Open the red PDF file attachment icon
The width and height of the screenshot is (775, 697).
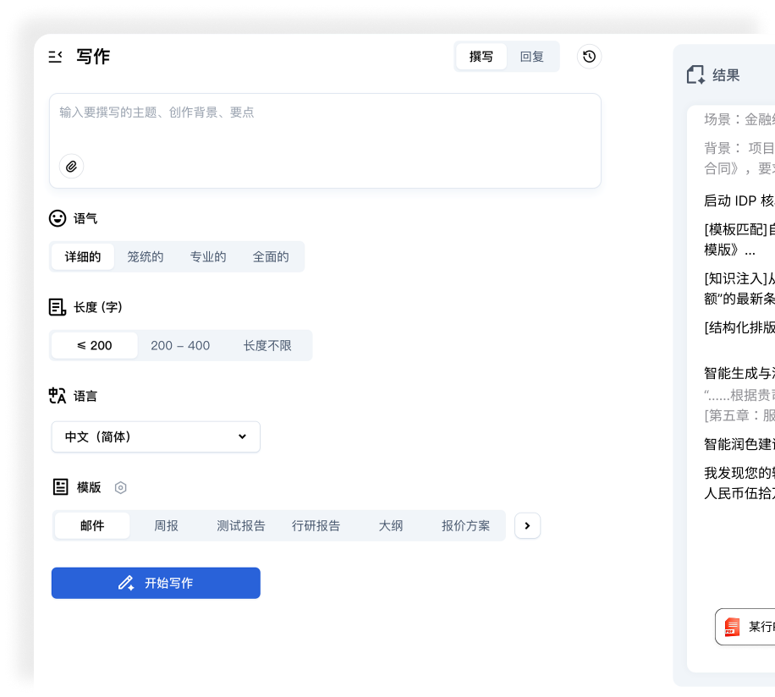pyautogui.click(x=732, y=627)
